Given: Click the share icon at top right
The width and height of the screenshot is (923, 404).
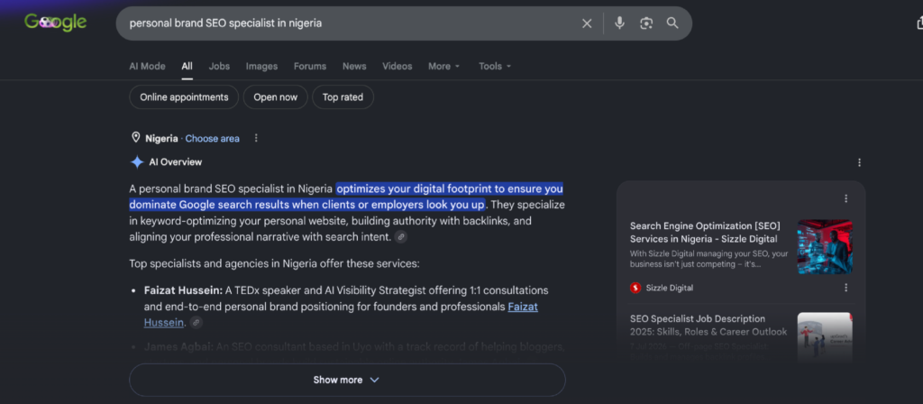Looking at the screenshot, I should 919,23.
